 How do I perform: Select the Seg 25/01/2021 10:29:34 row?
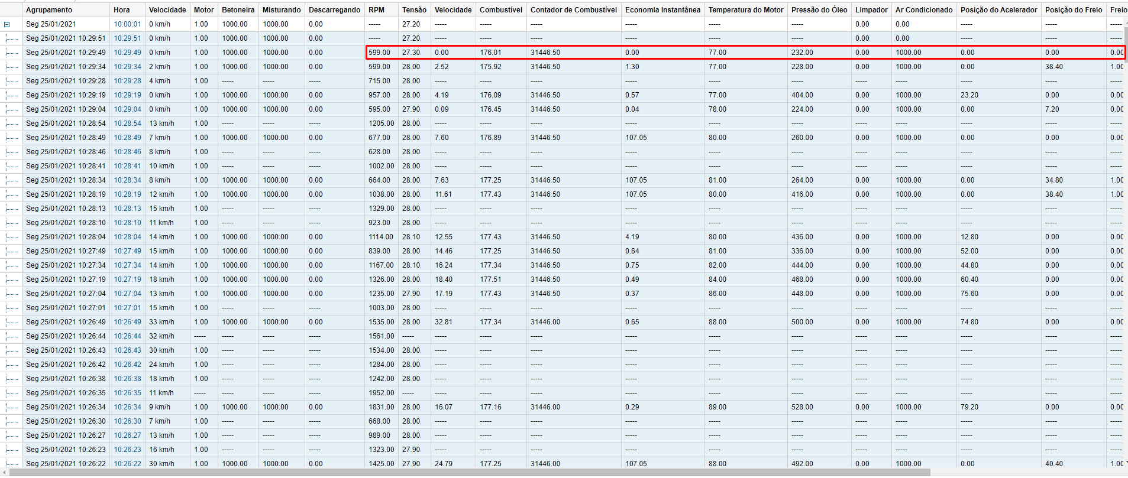click(x=66, y=67)
